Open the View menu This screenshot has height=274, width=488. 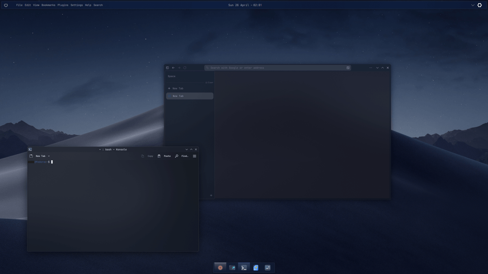(36, 5)
